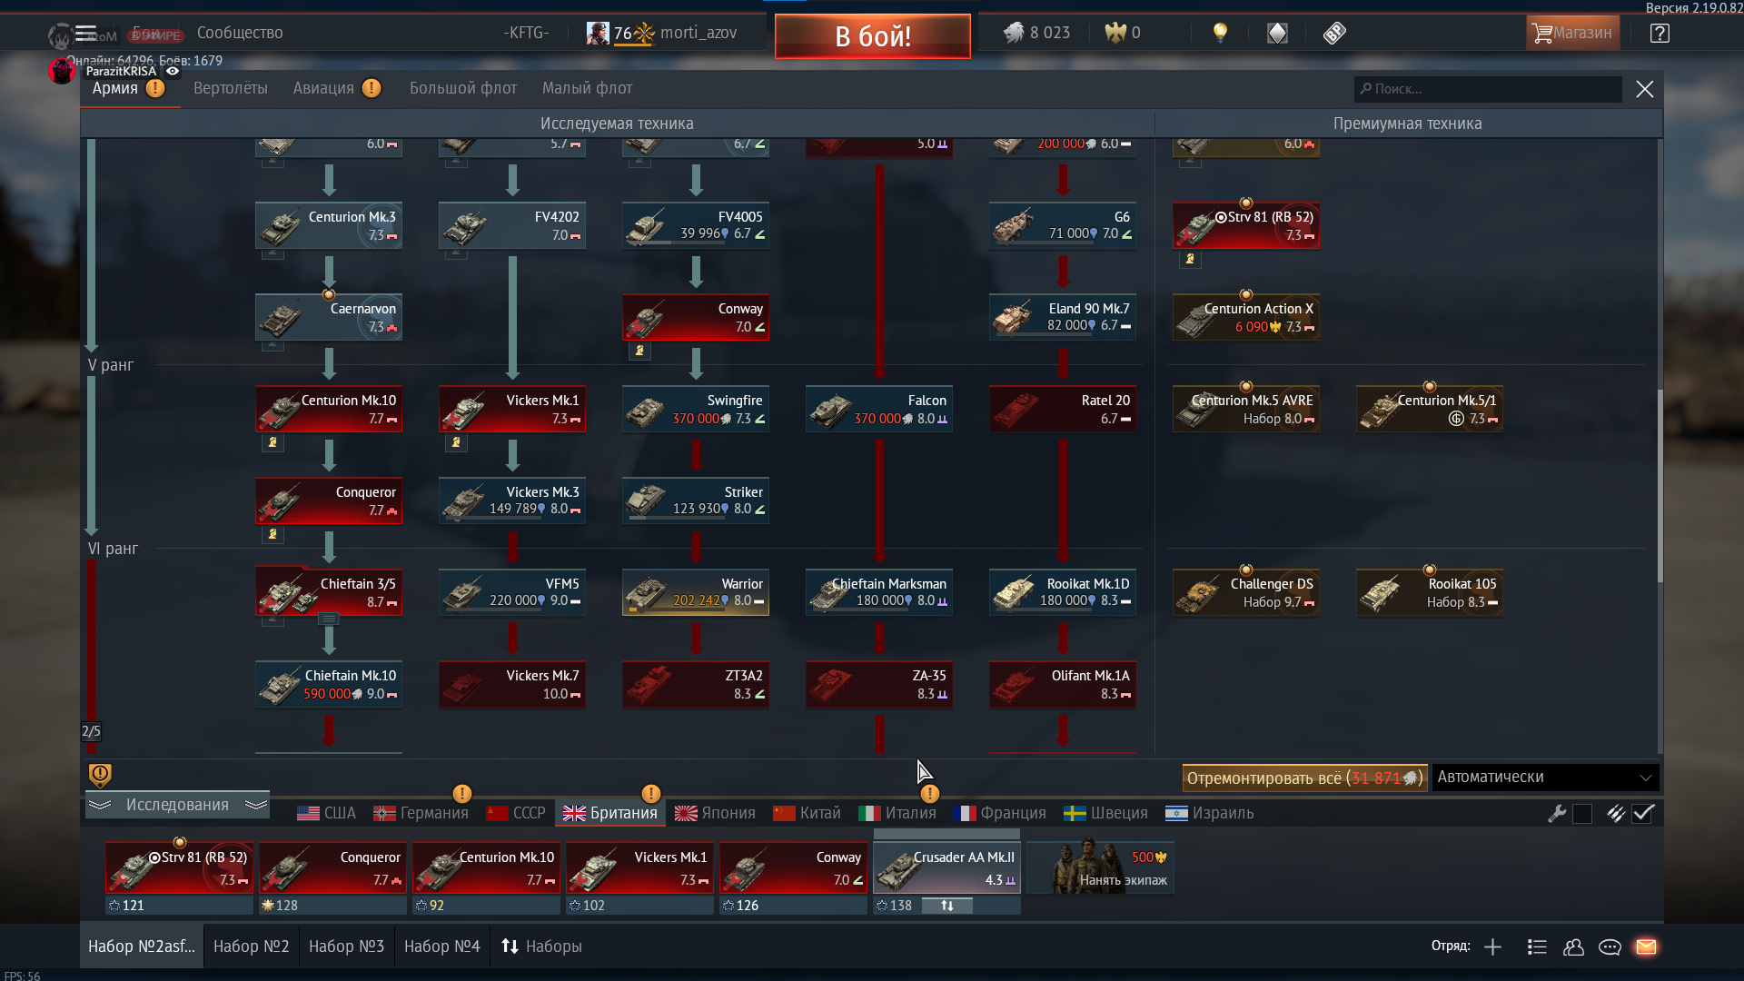Open the hamburger main menu
This screenshot has height=981, width=1744.
85,34
